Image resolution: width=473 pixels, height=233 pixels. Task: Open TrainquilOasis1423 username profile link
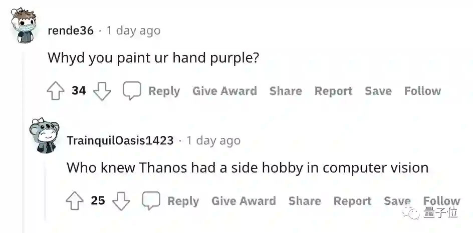pos(120,140)
